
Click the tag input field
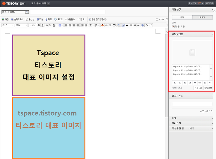192,104
